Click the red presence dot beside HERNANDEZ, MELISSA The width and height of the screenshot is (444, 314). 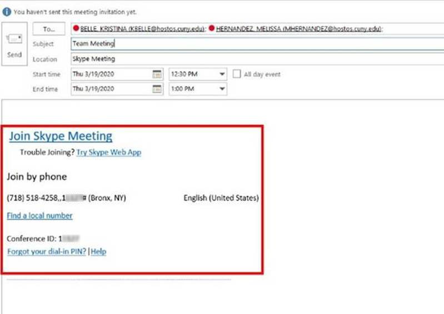coord(212,28)
